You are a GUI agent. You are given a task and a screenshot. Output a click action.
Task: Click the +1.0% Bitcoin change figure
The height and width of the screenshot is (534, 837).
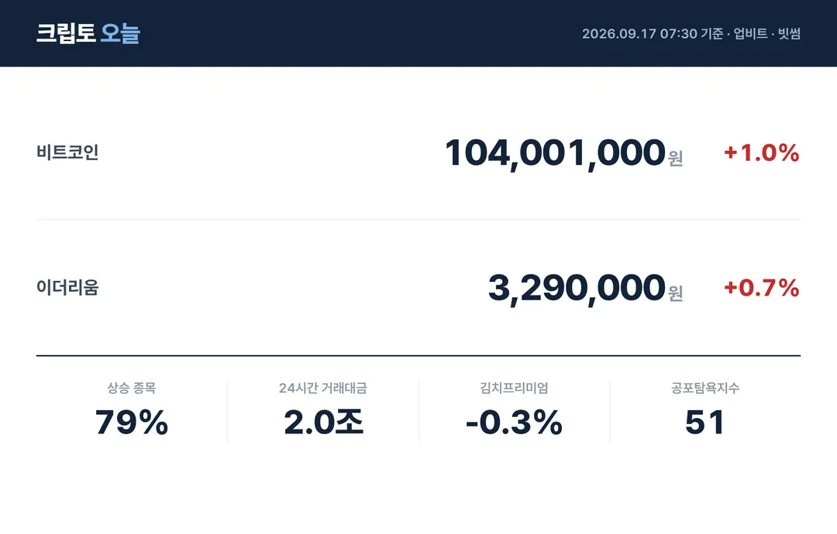(762, 153)
